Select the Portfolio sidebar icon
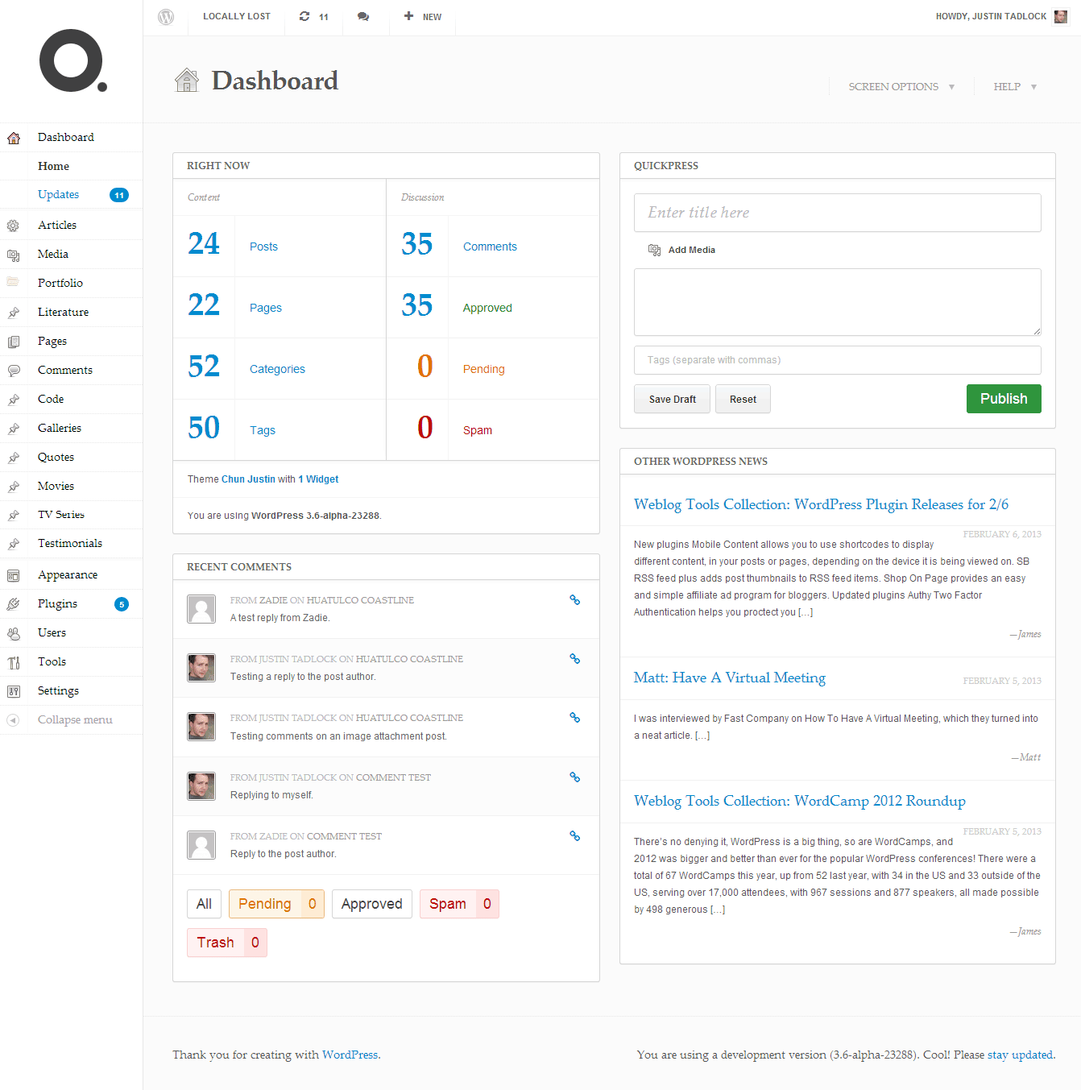Screen dimensions: 1081x1090 pos(14,283)
